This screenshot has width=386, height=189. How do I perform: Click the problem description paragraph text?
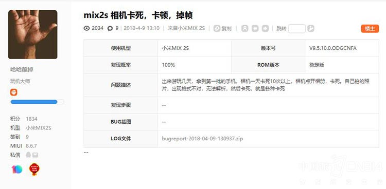point(266,85)
